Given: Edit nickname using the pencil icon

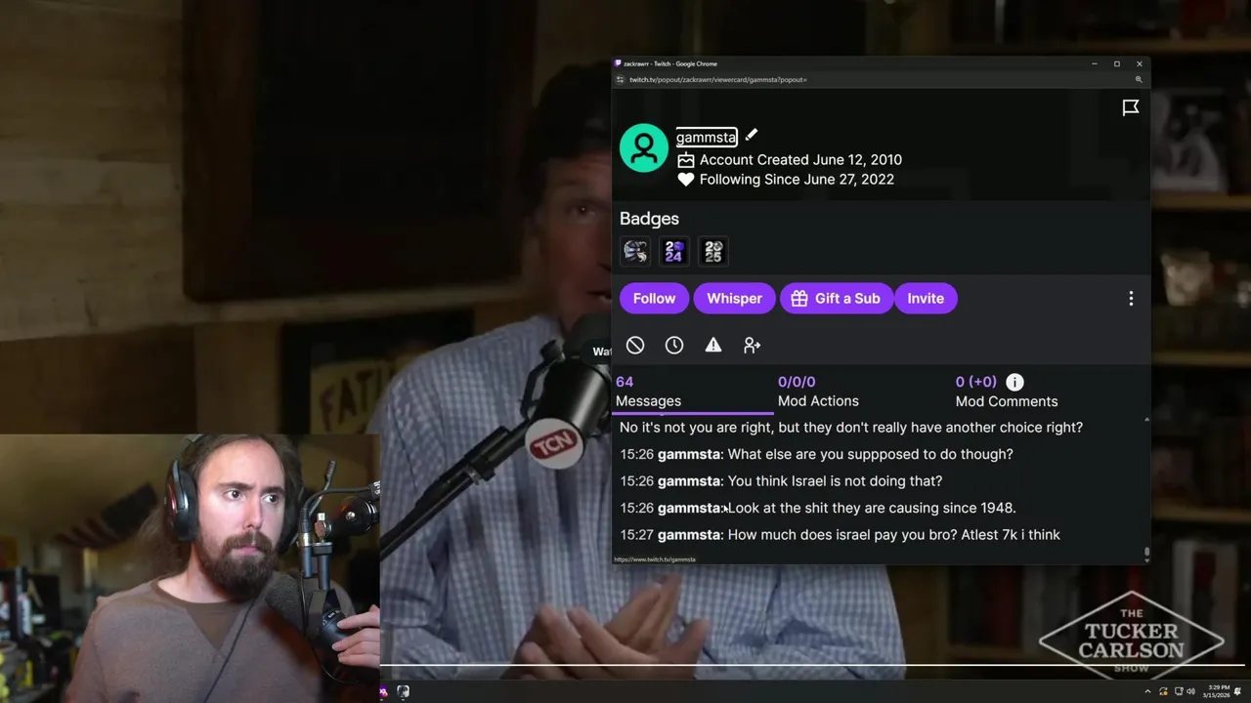Looking at the screenshot, I should [x=751, y=135].
